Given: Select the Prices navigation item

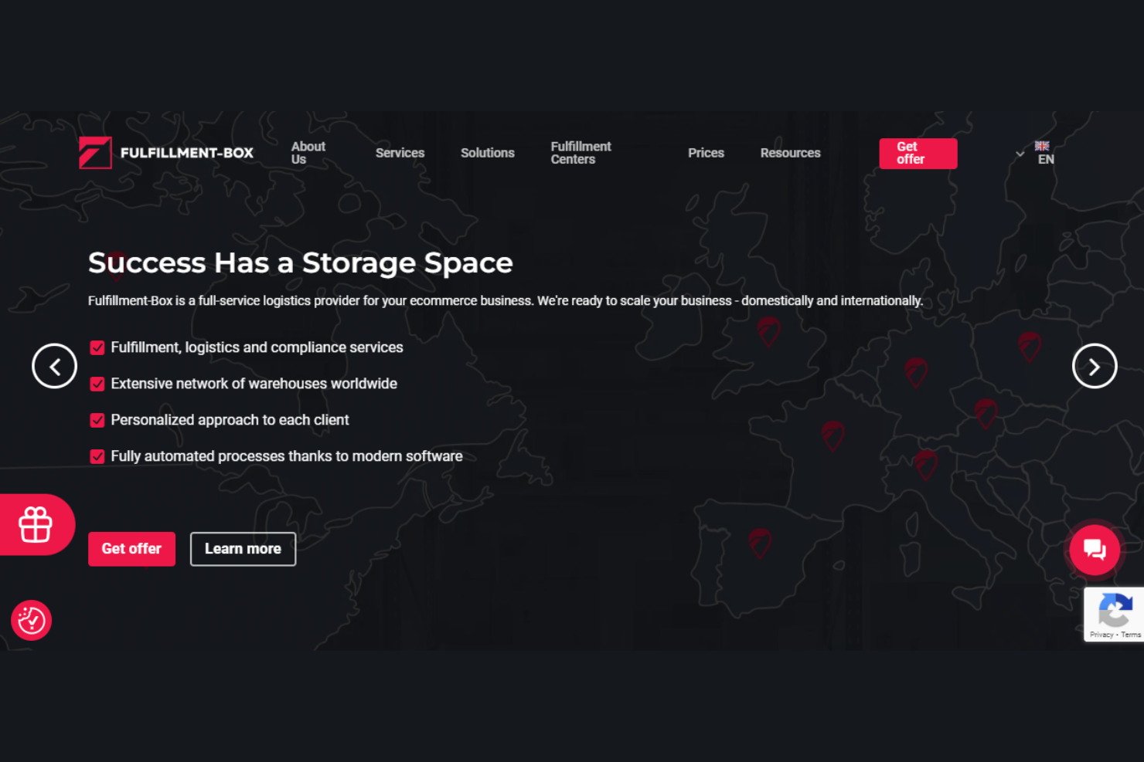Looking at the screenshot, I should click(x=706, y=153).
